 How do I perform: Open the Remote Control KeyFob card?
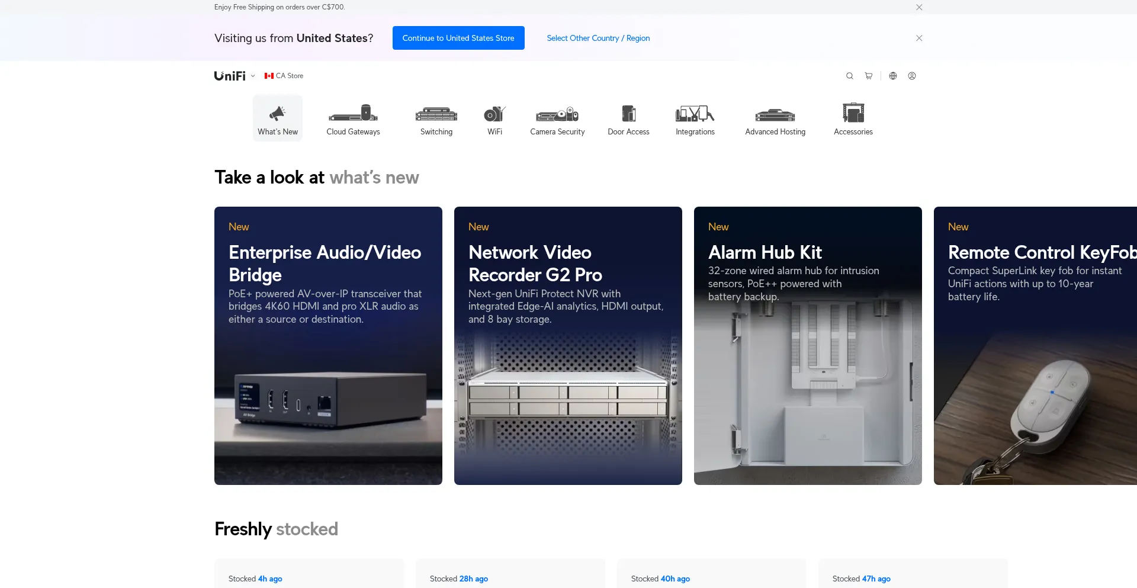click(x=1035, y=346)
